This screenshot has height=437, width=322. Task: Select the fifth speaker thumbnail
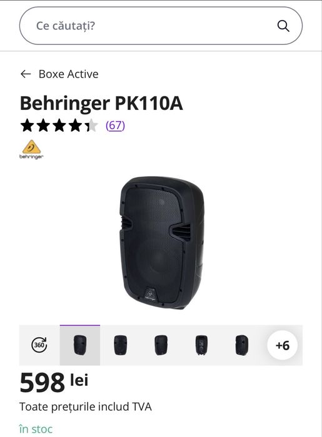241,345
